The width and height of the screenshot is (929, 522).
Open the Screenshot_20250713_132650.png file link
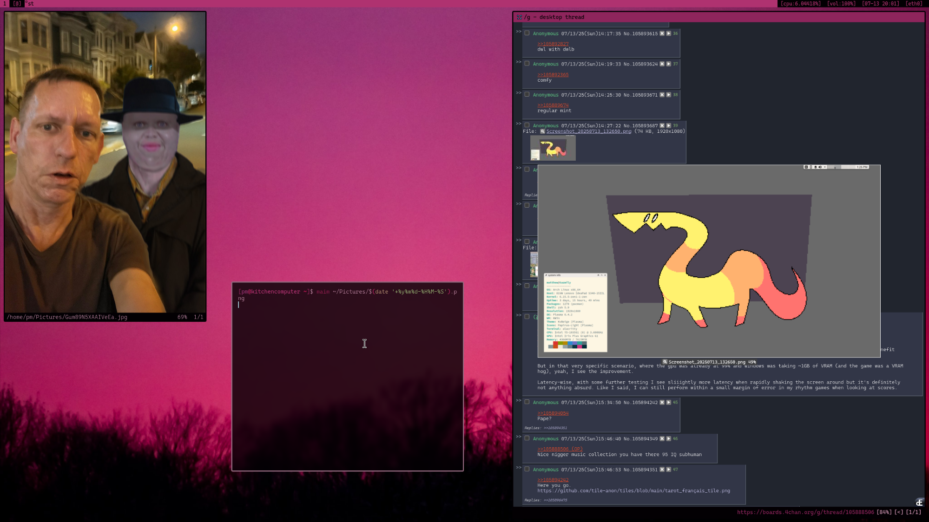(x=589, y=131)
